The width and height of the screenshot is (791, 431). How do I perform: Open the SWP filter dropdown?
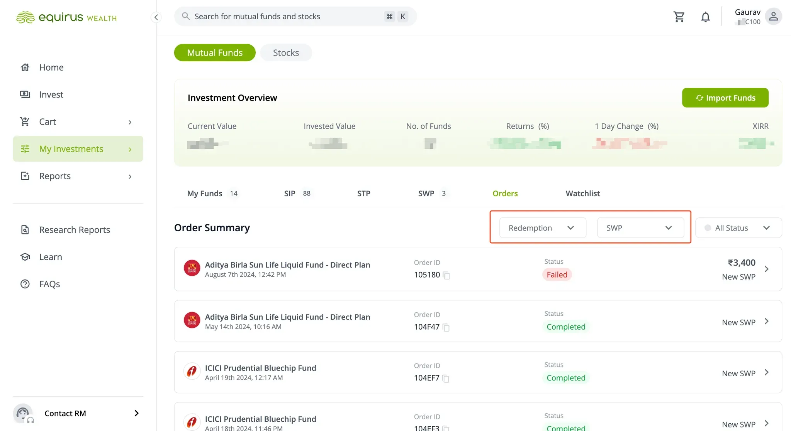coord(640,228)
